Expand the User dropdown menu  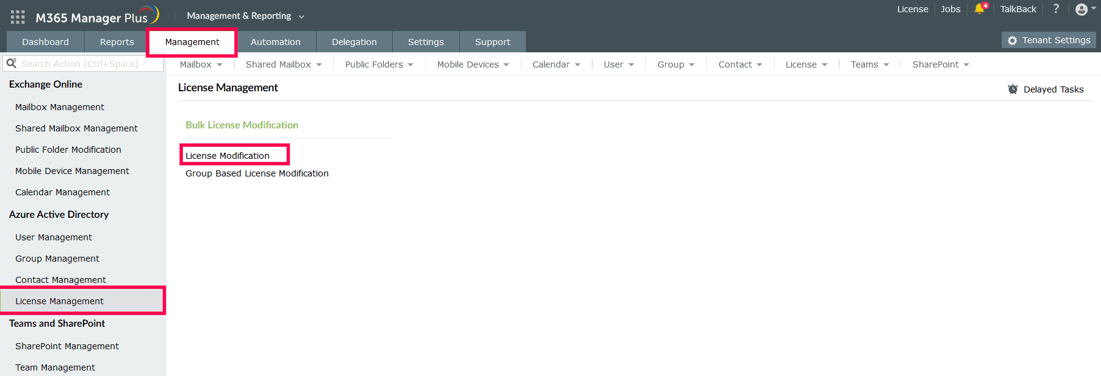[619, 64]
